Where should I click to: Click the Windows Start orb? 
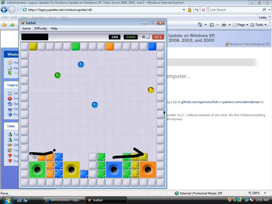click(x=7, y=200)
